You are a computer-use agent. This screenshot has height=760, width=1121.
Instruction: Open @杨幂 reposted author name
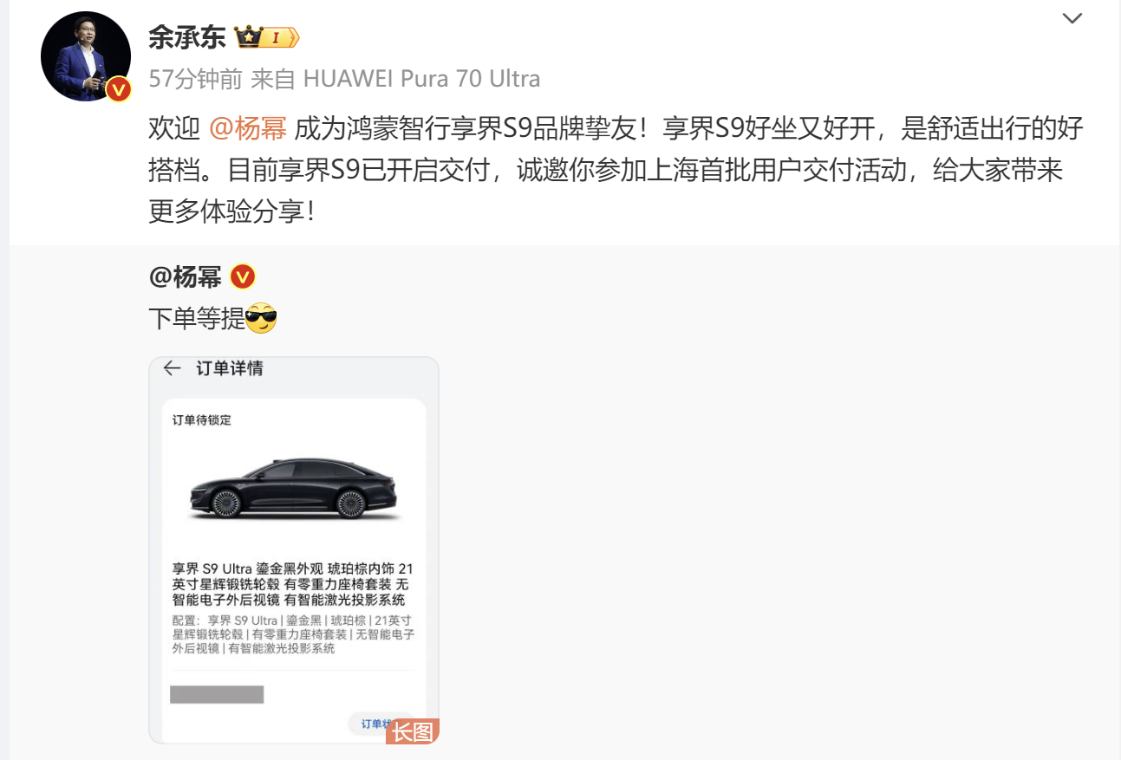point(186,276)
